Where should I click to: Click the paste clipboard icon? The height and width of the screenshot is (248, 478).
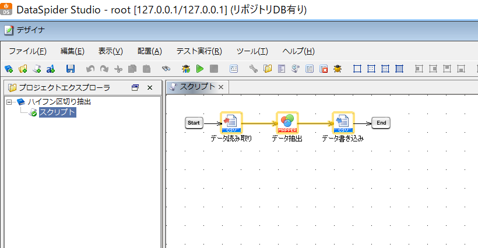(147, 69)
